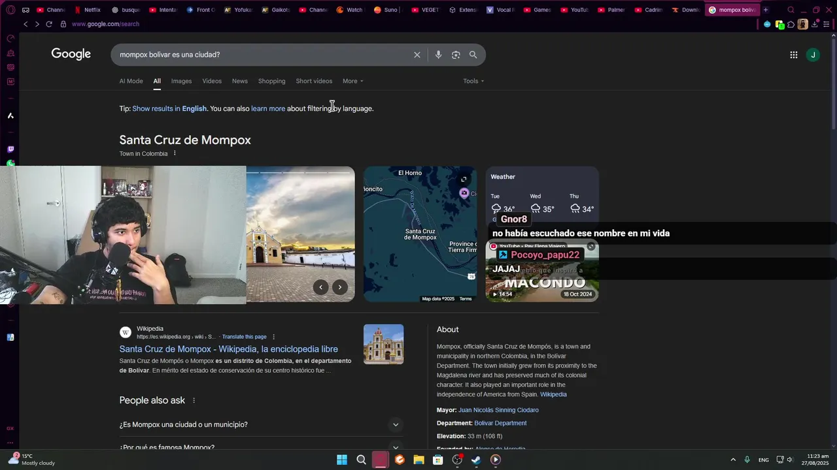
Task: Open the Tools dropdown
Action: (473, 81)
